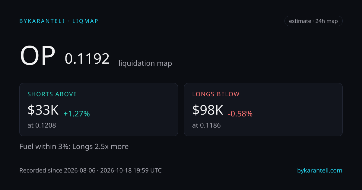The height and width of the screenshot is (190, 362).
Task: Click the 0.1192 current price
Action: pos(87,59)
